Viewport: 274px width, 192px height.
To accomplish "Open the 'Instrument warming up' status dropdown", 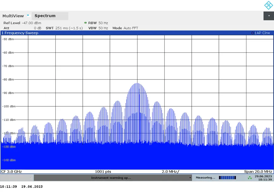I will 190,178.
